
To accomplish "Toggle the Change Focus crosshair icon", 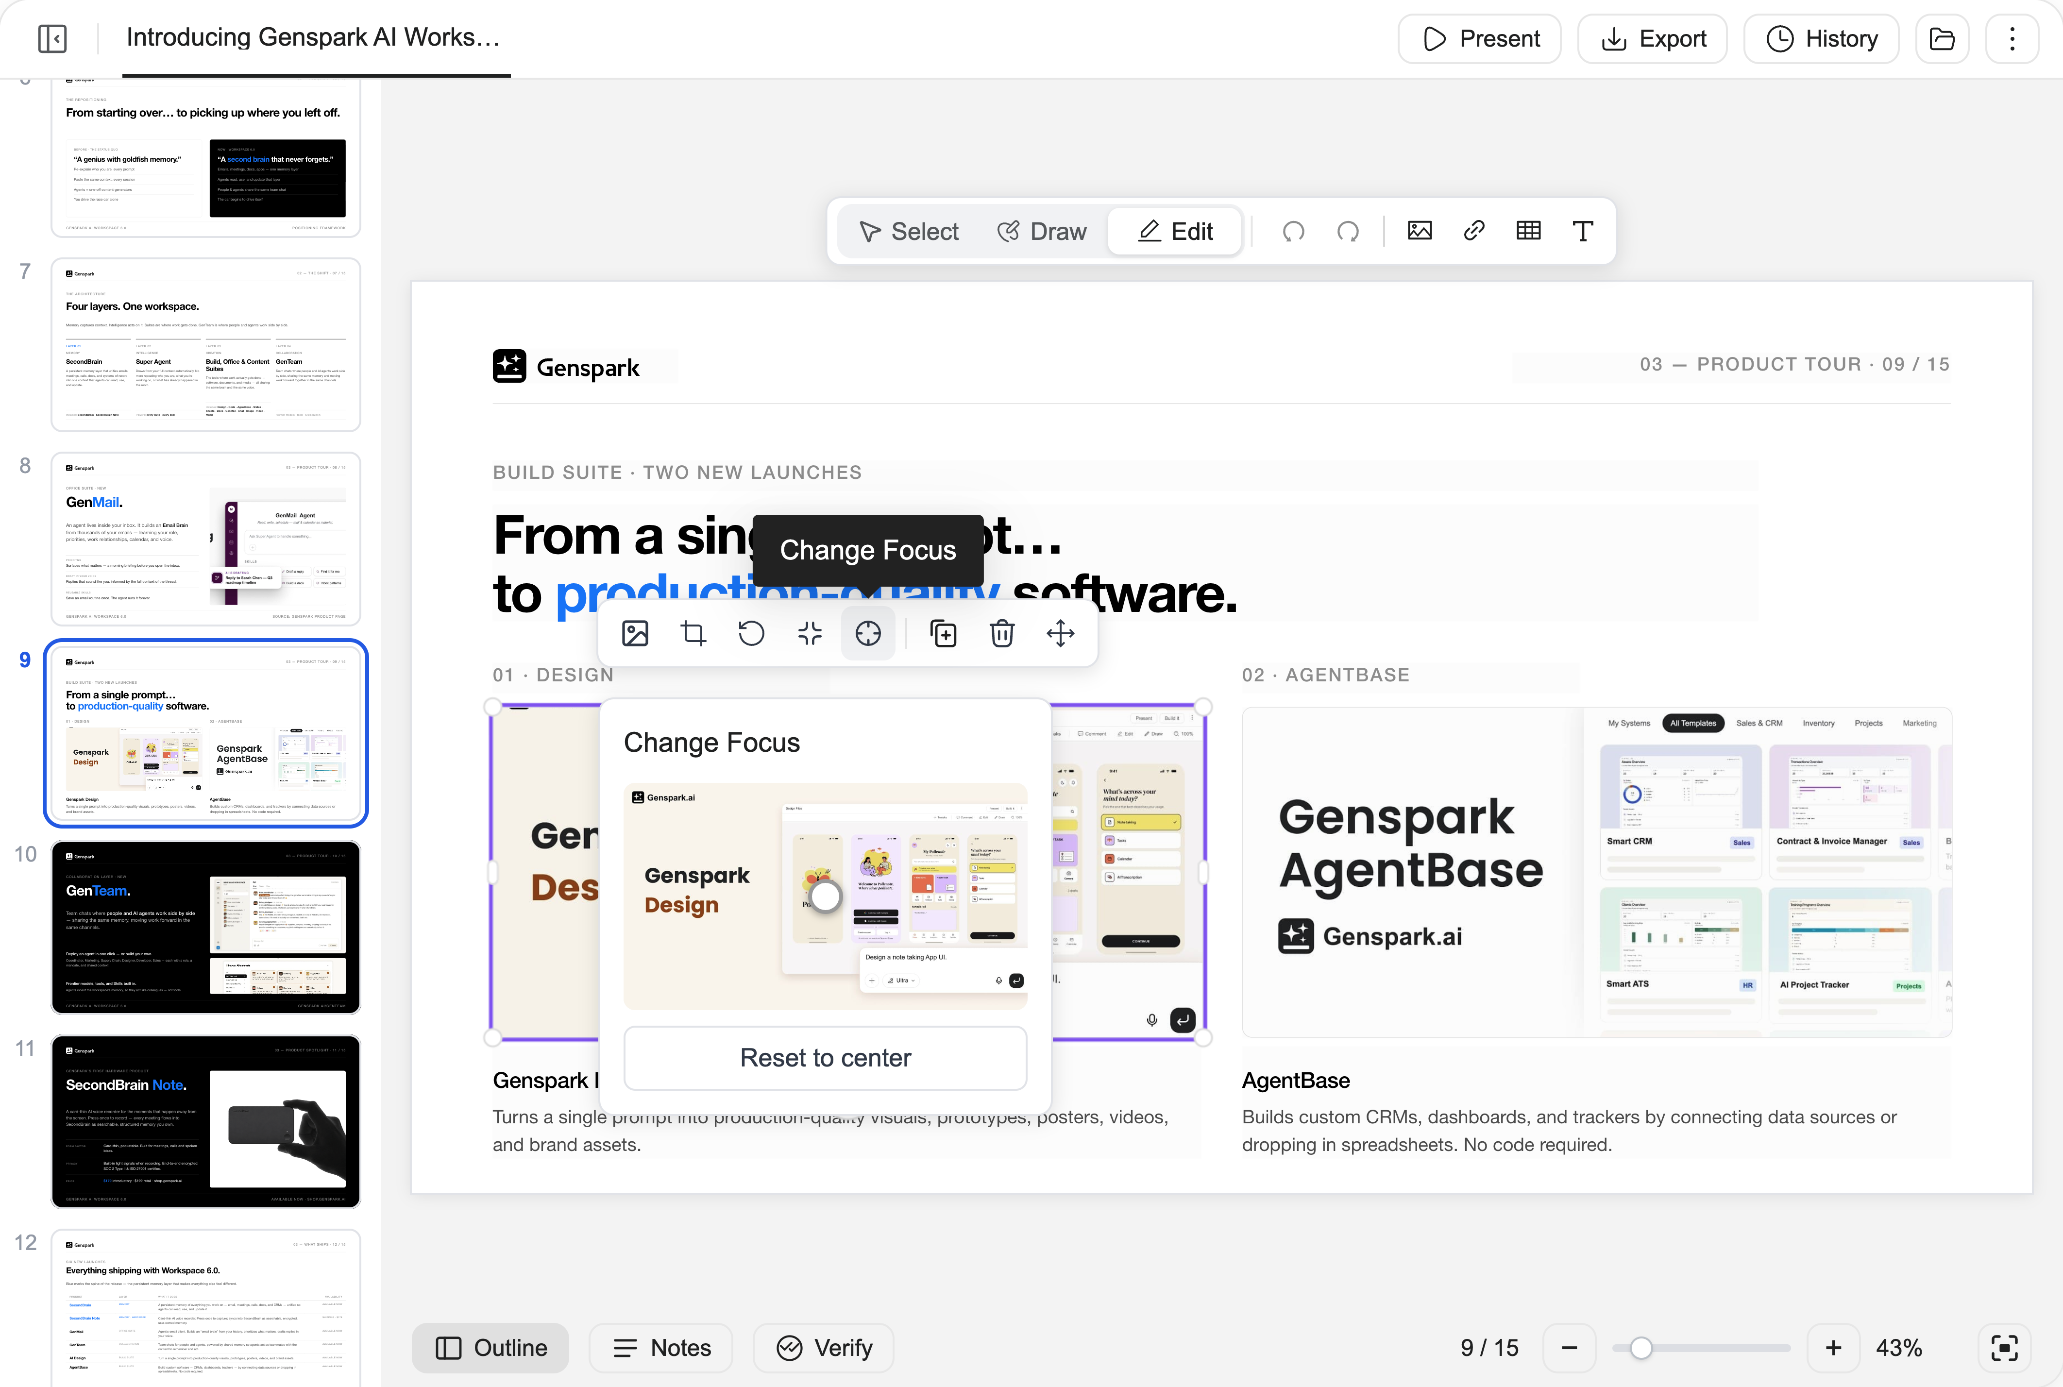I will click(868, 633).
